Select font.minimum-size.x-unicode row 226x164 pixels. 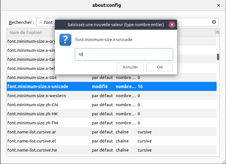(x=38, y=87)
